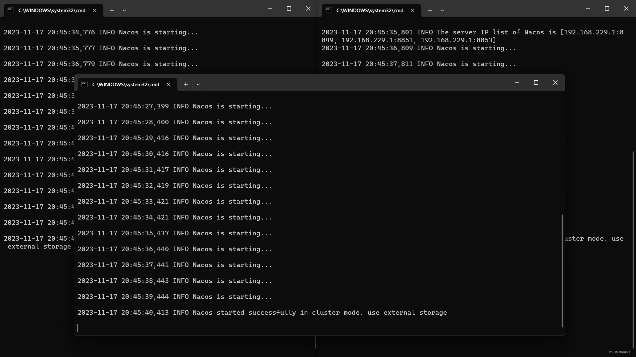Close the cmd tab in the front window
The image size is (636, 357).
pyautogui.click(x=168, y=84)
